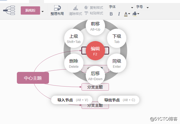Click the 粘贴样式 paste style button
Screen dimensions: 180x124
tap(94, 13)
